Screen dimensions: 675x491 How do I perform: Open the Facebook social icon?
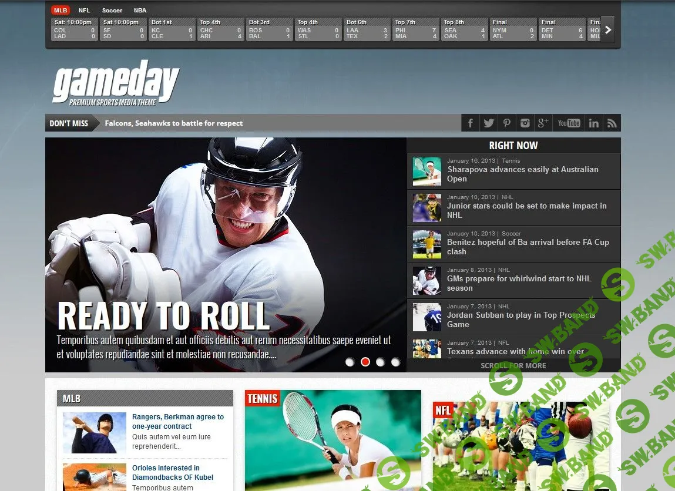tap(470, 123)
